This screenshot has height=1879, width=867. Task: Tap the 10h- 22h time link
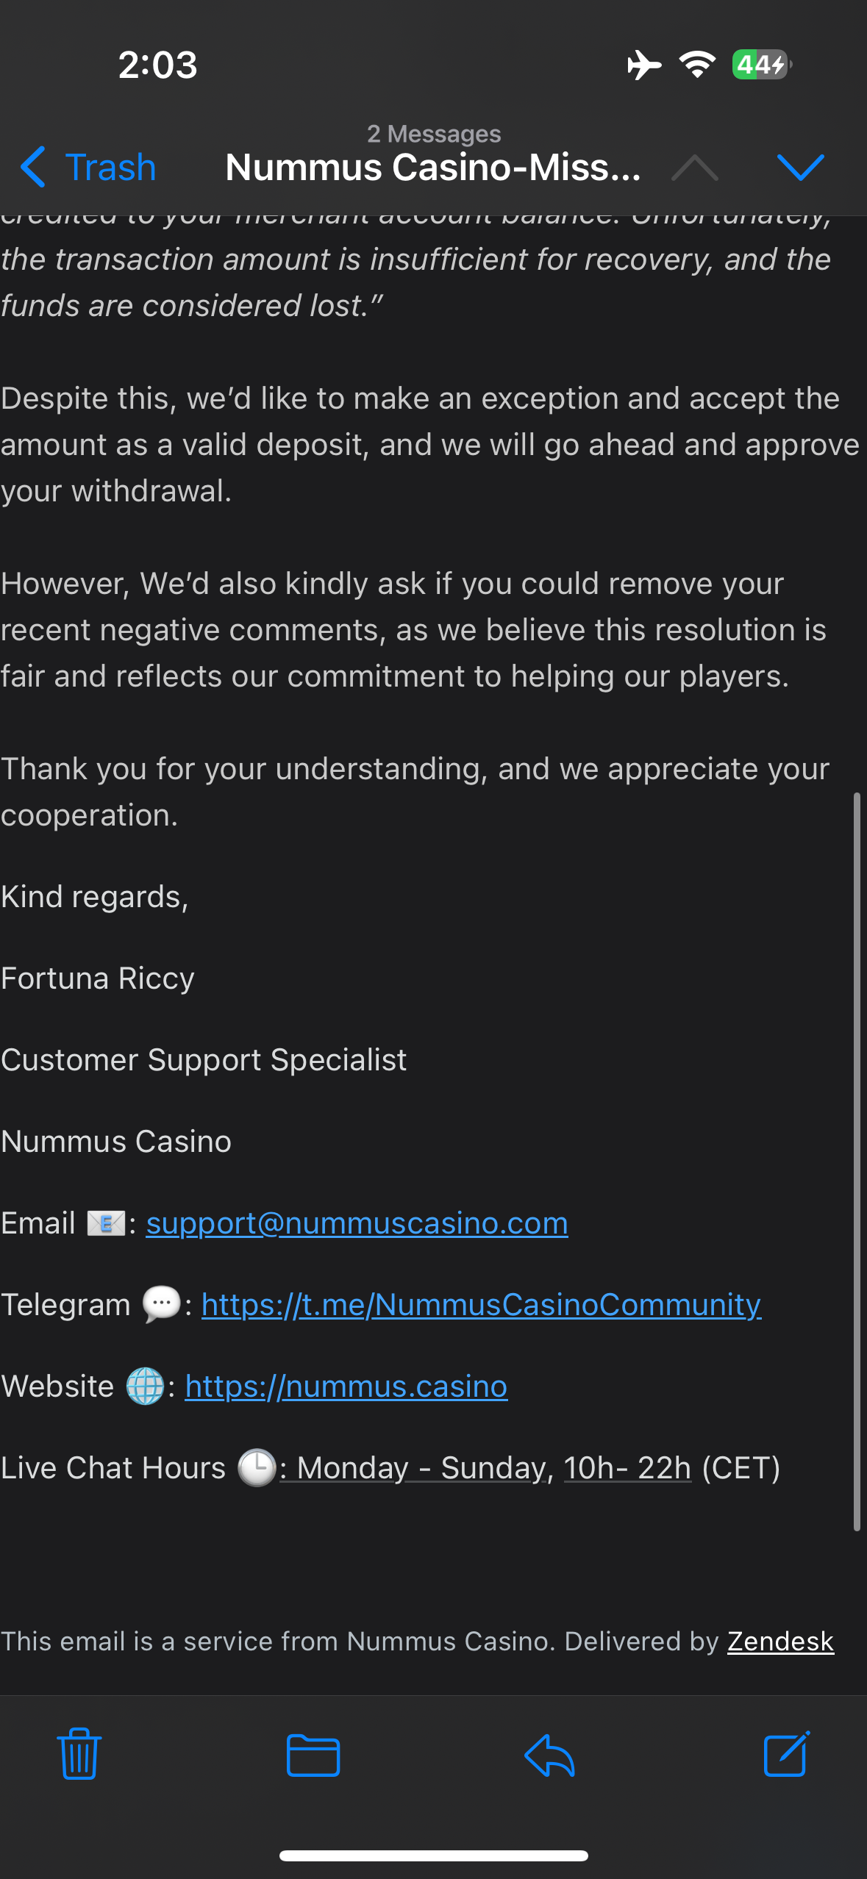(x=627, y=1468)
